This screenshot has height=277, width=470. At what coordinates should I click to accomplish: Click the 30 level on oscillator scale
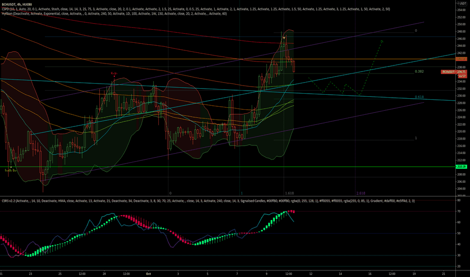(x=459, y=255)
